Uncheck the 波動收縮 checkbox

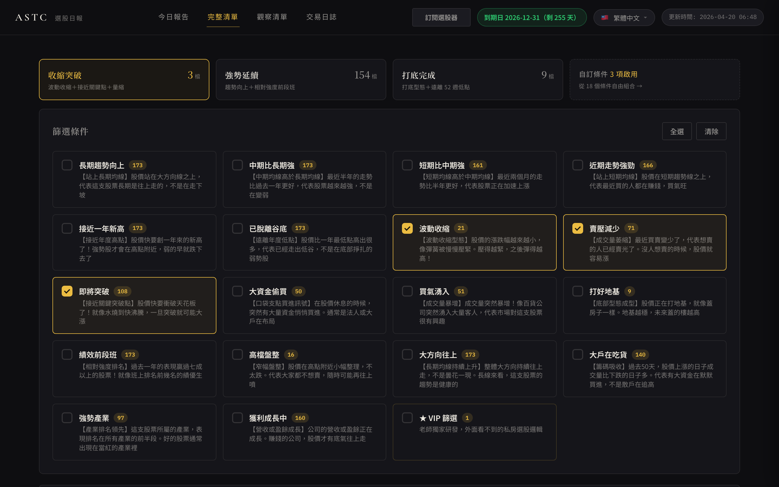pyautogui.click(x=407, y=228)
